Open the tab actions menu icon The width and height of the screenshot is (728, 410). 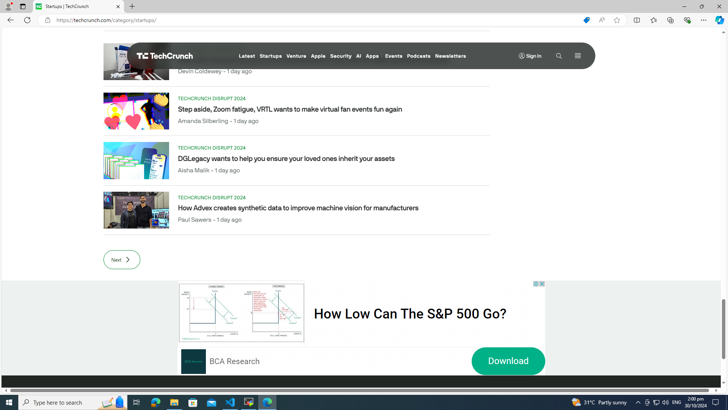pos(23,6)
